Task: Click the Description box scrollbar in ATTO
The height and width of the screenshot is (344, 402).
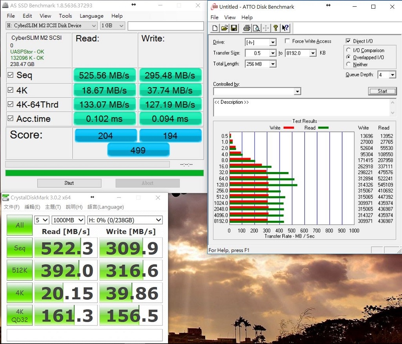Action: tap(393, 108)
